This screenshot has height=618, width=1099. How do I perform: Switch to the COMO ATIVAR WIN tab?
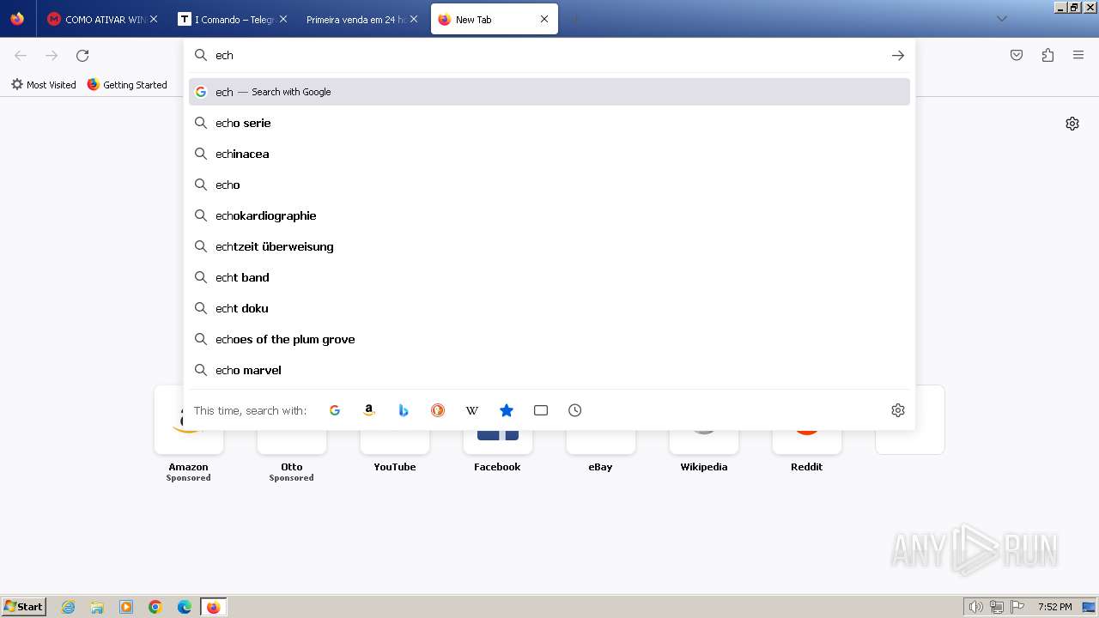point(101,19)
